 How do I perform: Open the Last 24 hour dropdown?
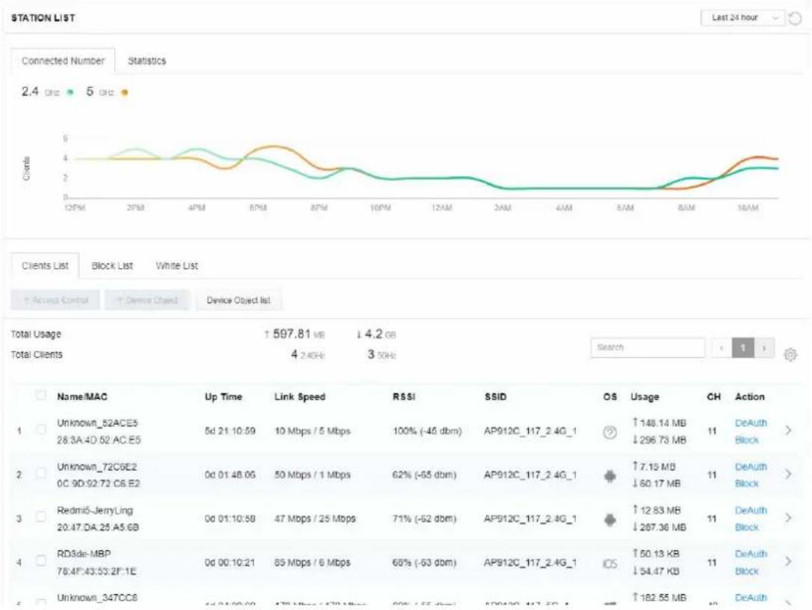(x=743, y=18)
